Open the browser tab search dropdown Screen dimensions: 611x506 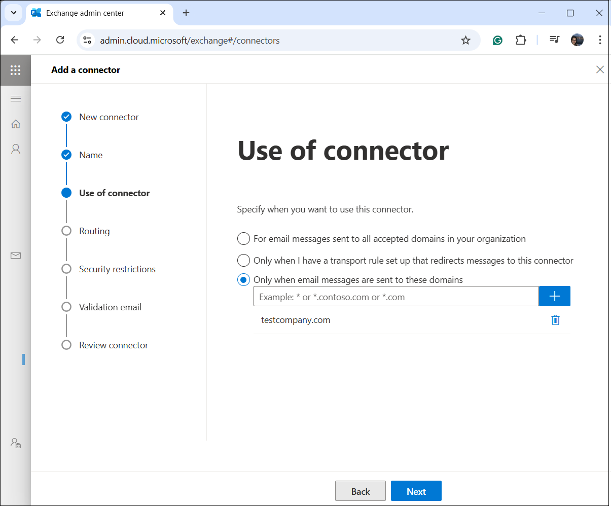click(14, 13)
